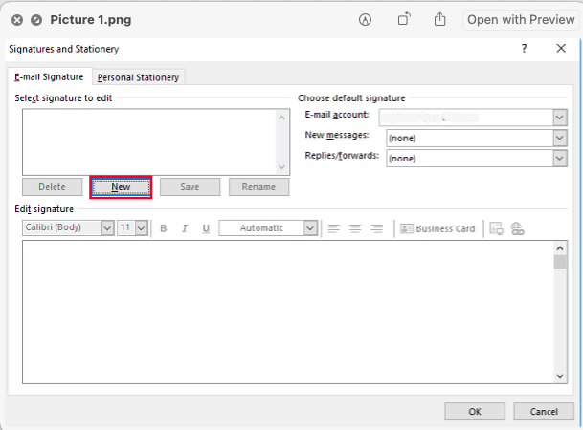Click the signature editor scrollbar thumb
Viewport: 583px width, 430px height.
point(560,262)
